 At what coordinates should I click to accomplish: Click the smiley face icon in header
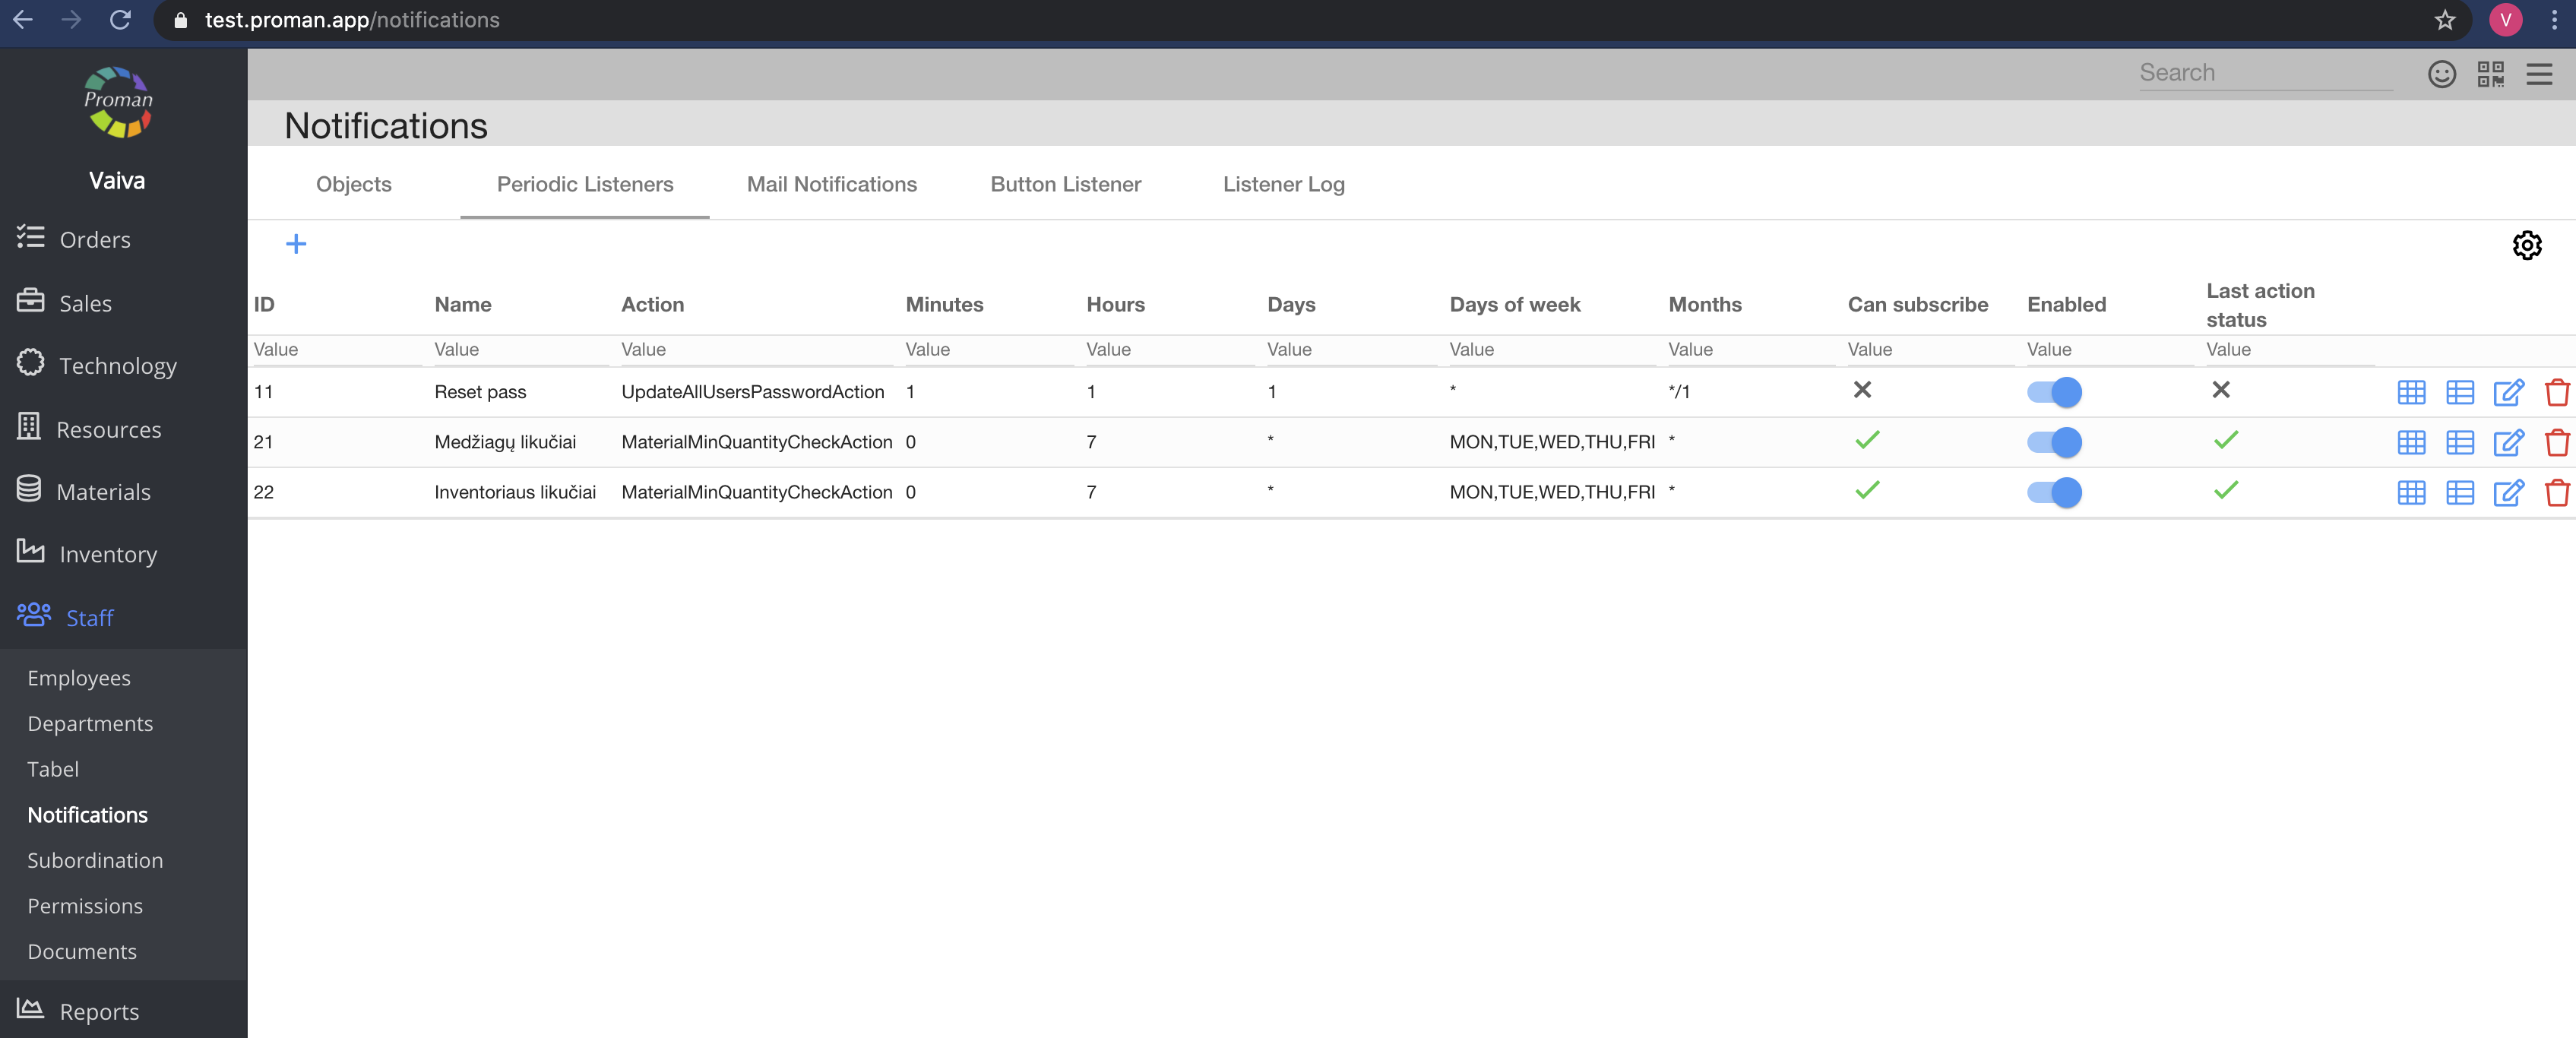point(2441,74)
